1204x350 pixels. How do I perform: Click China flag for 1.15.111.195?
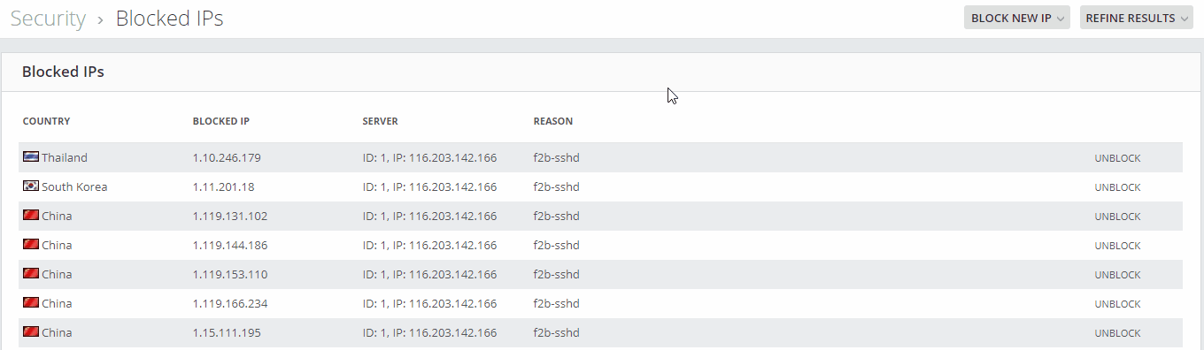[31, 332]
